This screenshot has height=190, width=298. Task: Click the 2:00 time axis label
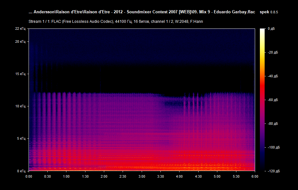(104, 177)
